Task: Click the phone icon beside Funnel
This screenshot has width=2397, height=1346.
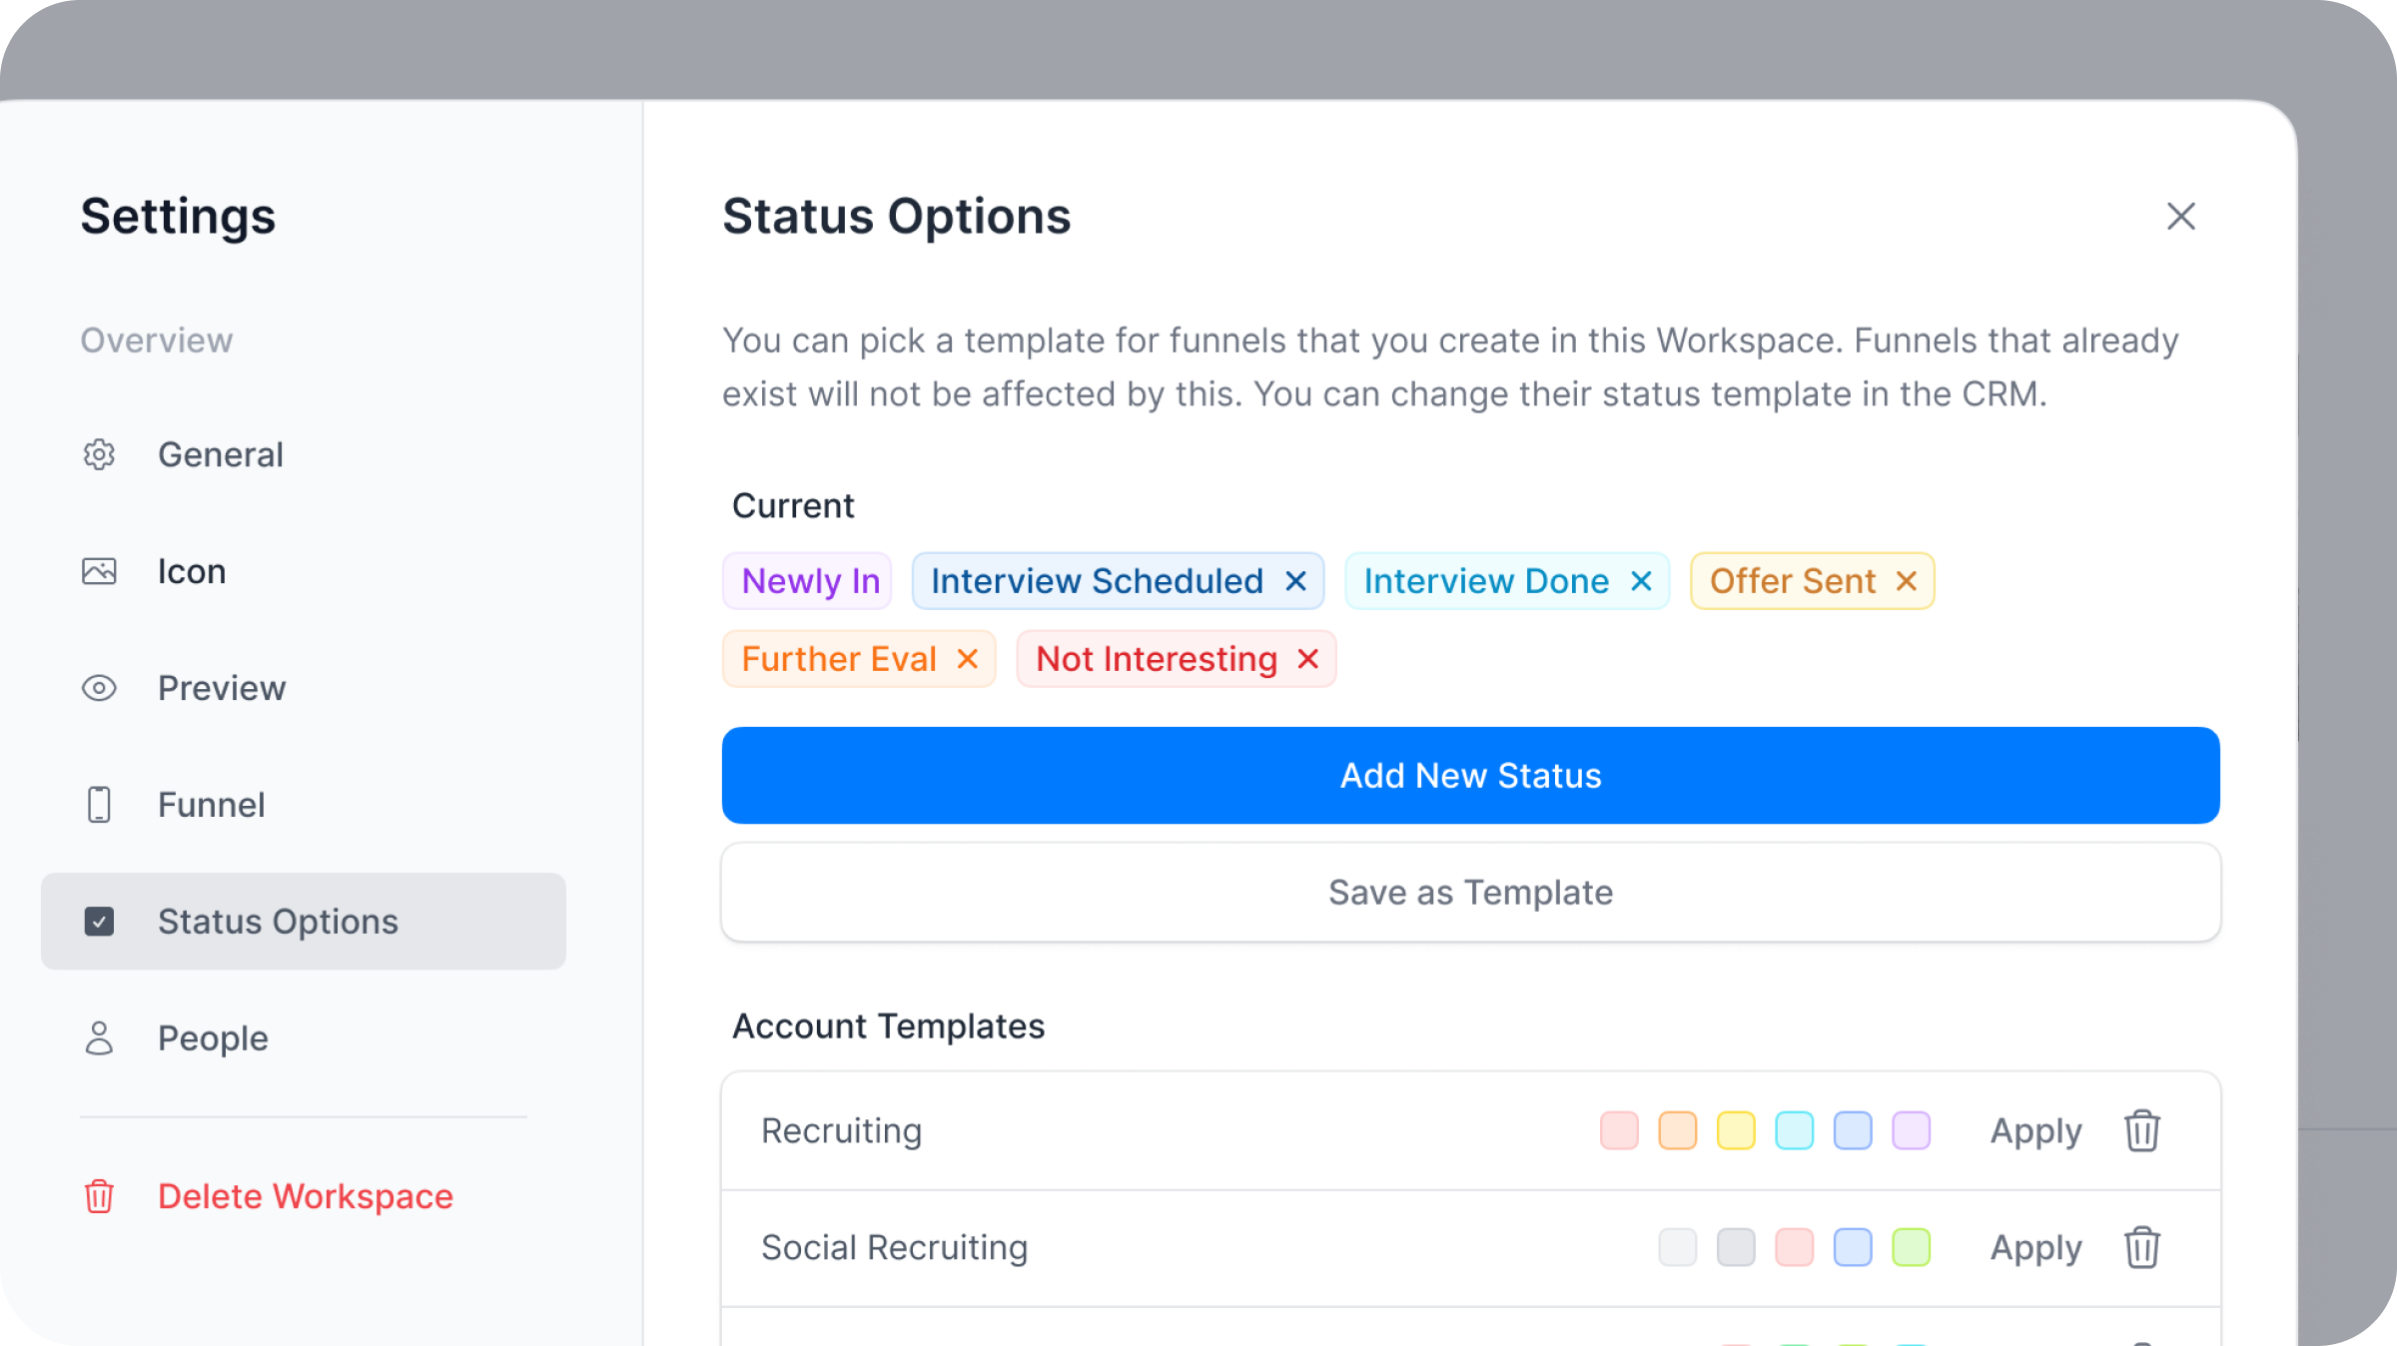Action: click(x=99, y=804)
